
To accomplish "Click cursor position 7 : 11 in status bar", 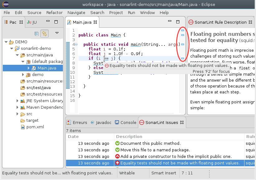I will (187, 173).
